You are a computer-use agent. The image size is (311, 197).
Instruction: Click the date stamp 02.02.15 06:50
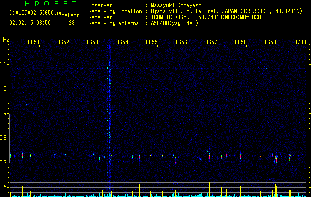[30, 23]
